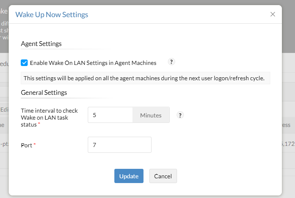Click the Minutes unit box
Viewport: 295px width, 198px height.
tap(151, 115)
